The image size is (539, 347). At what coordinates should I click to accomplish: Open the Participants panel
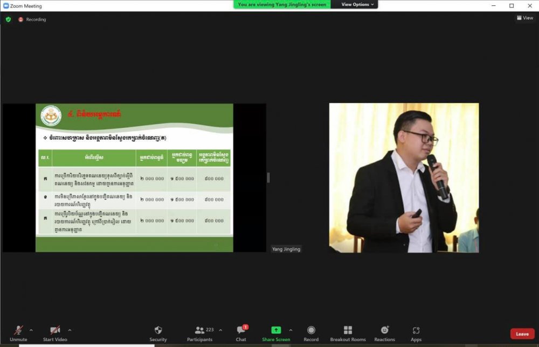click(200, 330)
